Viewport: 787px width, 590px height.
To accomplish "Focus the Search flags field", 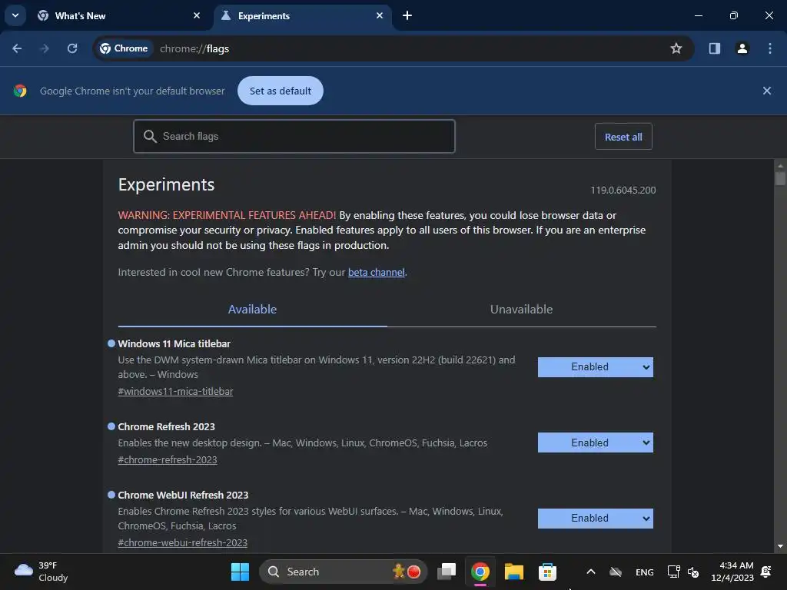I will [294, 137].
